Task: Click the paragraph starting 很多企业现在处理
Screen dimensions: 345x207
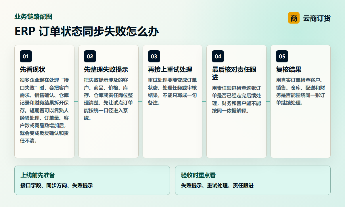Action: pos(44,110)
